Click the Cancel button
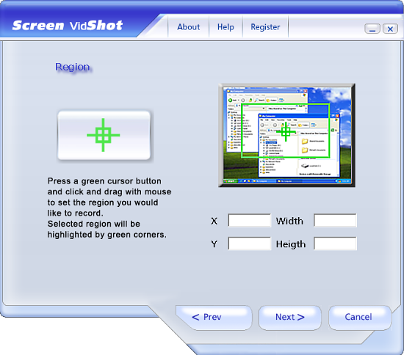Viewport: 404px width, 355px height. coord(360,318)
